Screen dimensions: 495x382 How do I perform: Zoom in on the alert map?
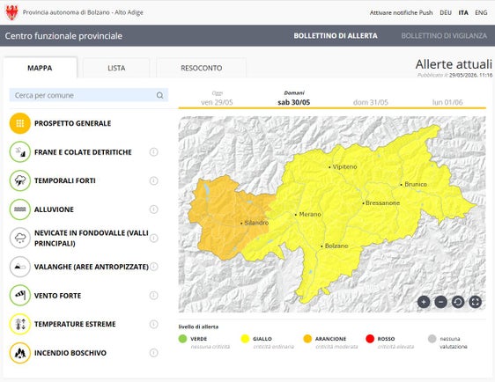coord(424,302)
